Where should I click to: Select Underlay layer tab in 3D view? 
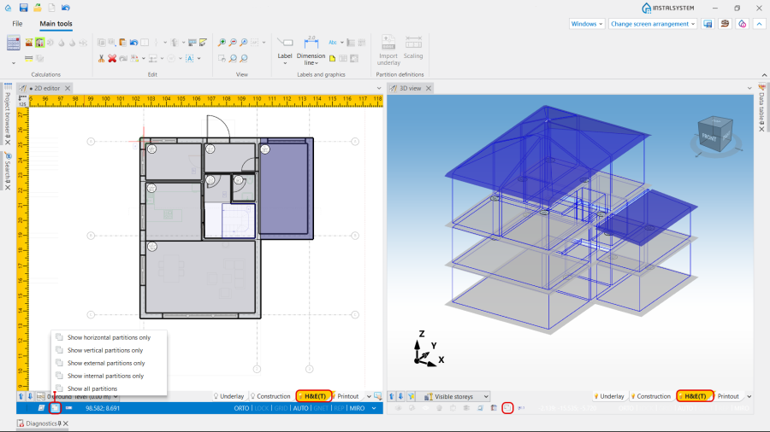[611, 396]
